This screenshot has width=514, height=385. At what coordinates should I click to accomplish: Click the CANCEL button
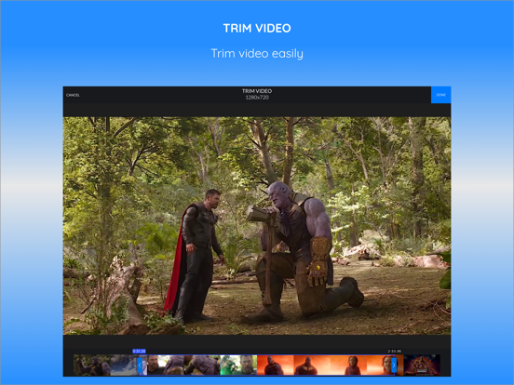click(x=73, y=95)
